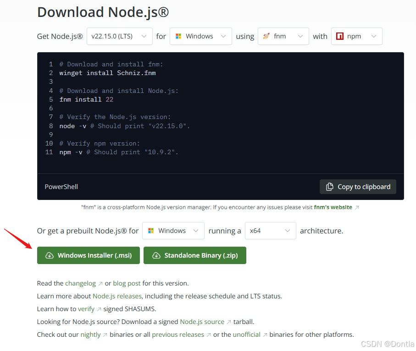Click the chevron of the version dropdown

click(144, 36)
